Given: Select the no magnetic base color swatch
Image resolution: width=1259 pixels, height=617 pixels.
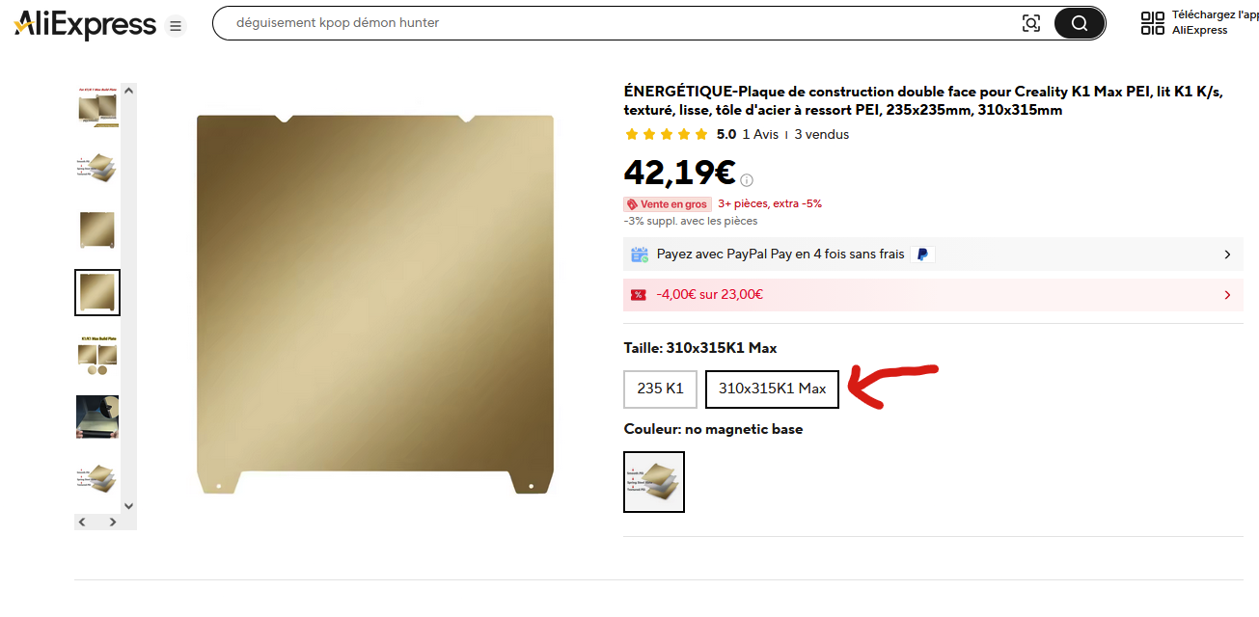Looking at the screenshot, I should coord(654,482).
